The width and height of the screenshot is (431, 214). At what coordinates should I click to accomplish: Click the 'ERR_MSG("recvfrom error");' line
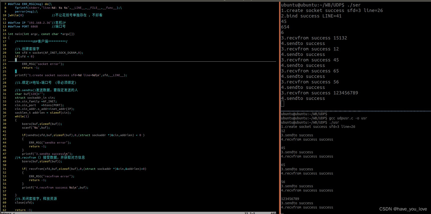(52, 176)
